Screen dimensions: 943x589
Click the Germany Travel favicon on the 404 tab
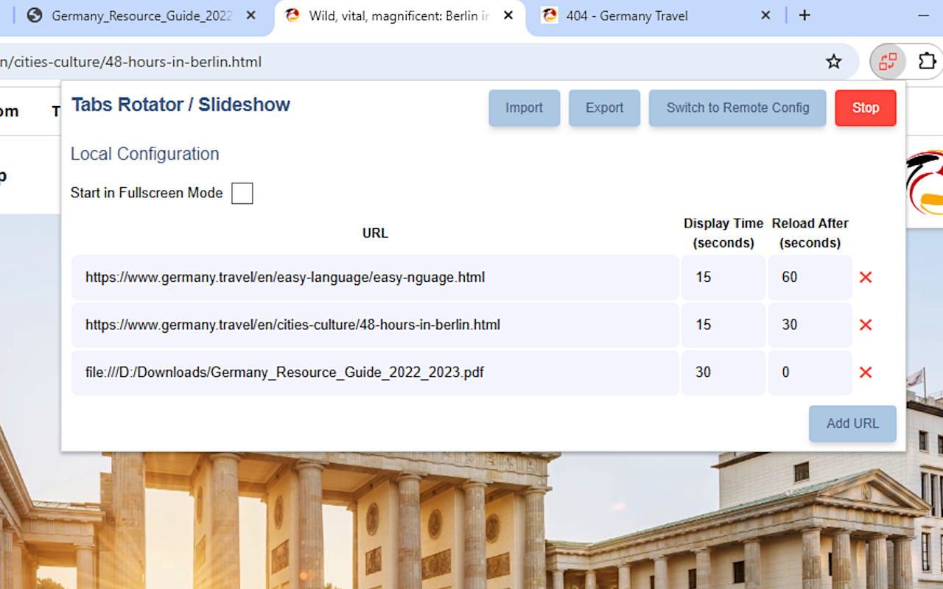[x=550, y=15]
